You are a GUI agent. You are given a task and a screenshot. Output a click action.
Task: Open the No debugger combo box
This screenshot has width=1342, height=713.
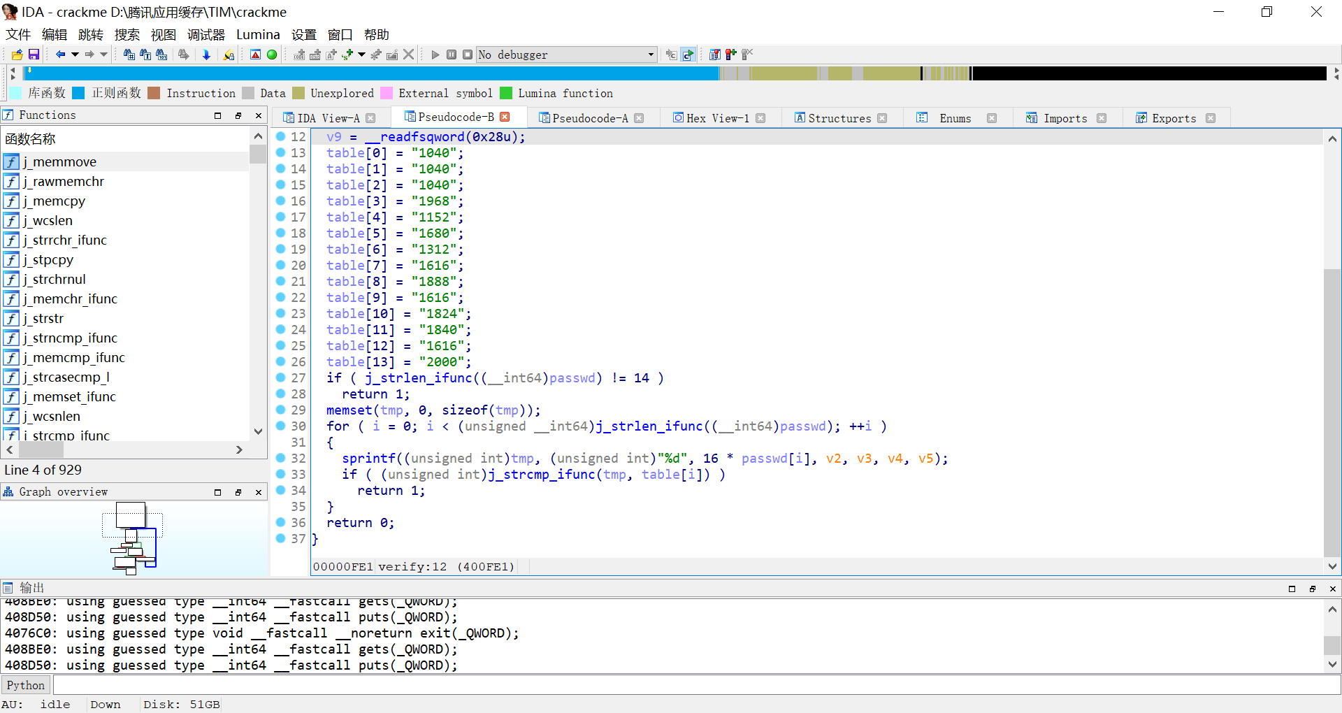567,55
